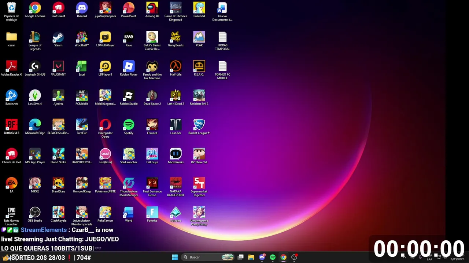Click the Epic Games Launcher shortcut
The width and height of the screenshot is (469, 263).
11,216
